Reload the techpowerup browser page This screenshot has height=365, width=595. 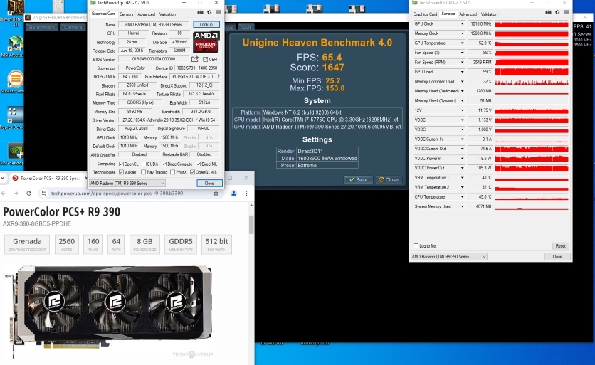point(28,193)
